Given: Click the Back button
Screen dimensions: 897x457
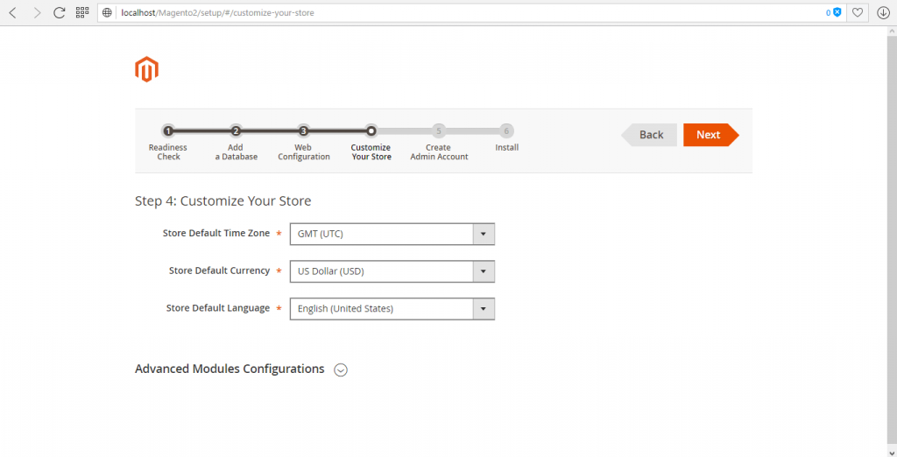Looking at the screenshot, I should [x=649, y=135].
